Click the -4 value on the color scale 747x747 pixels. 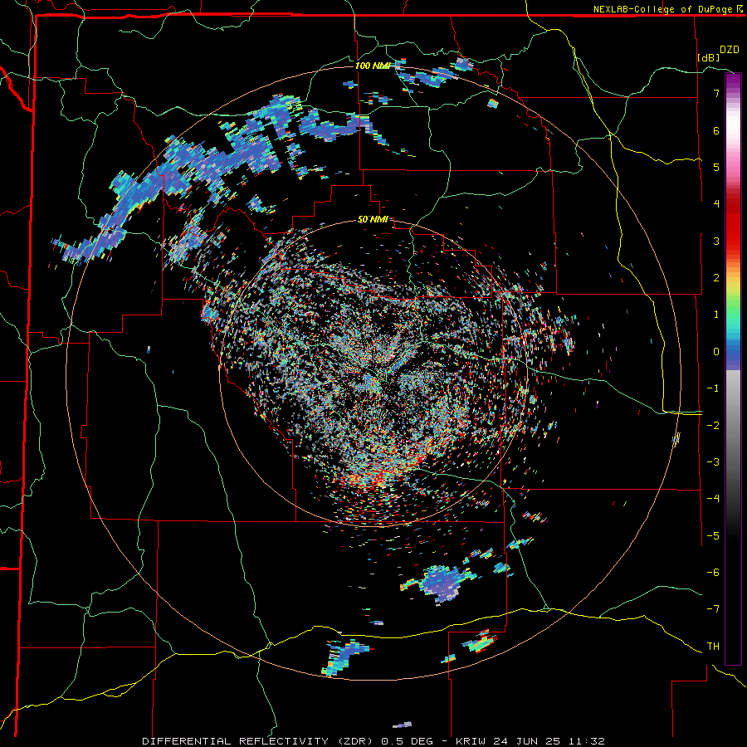click(713, 498)
